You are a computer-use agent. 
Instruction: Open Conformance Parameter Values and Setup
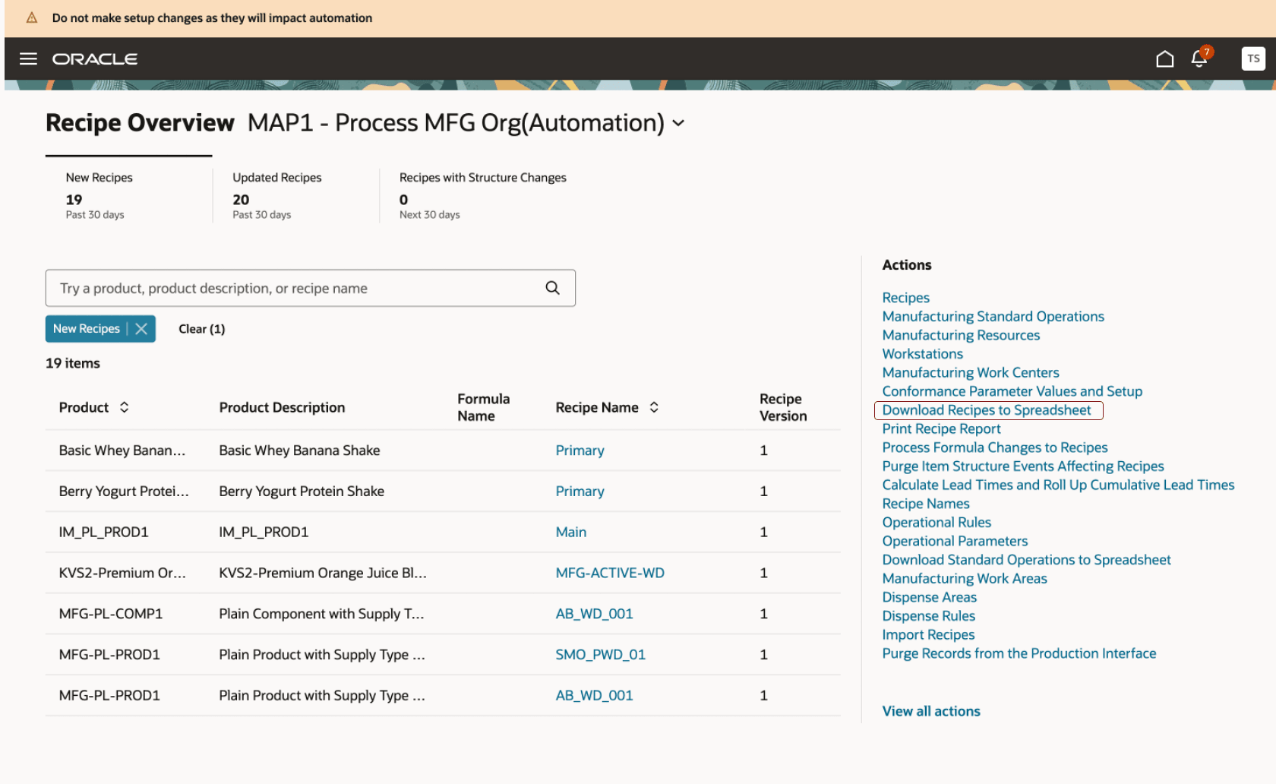pyautogui.click(x=1012, y=391)
